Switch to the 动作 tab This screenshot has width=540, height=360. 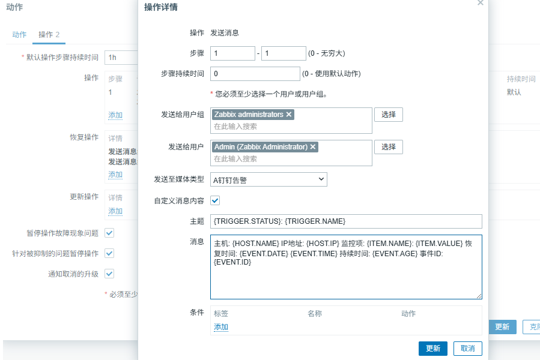click(x=19, y=35)
